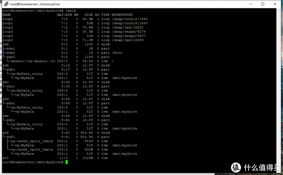Click the /boot mountpoint text

pyautogui.click(x=117, y=53)
